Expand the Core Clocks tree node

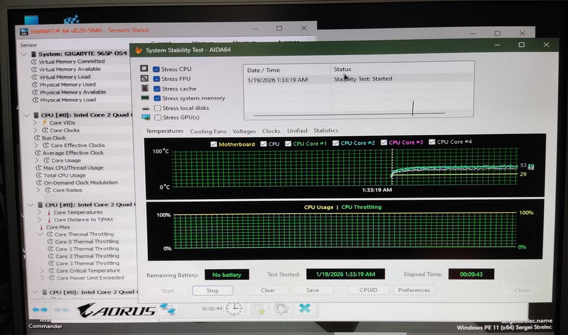coord(35,130)
